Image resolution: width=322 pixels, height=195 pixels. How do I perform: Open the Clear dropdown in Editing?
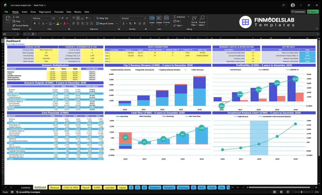point(178,25)
